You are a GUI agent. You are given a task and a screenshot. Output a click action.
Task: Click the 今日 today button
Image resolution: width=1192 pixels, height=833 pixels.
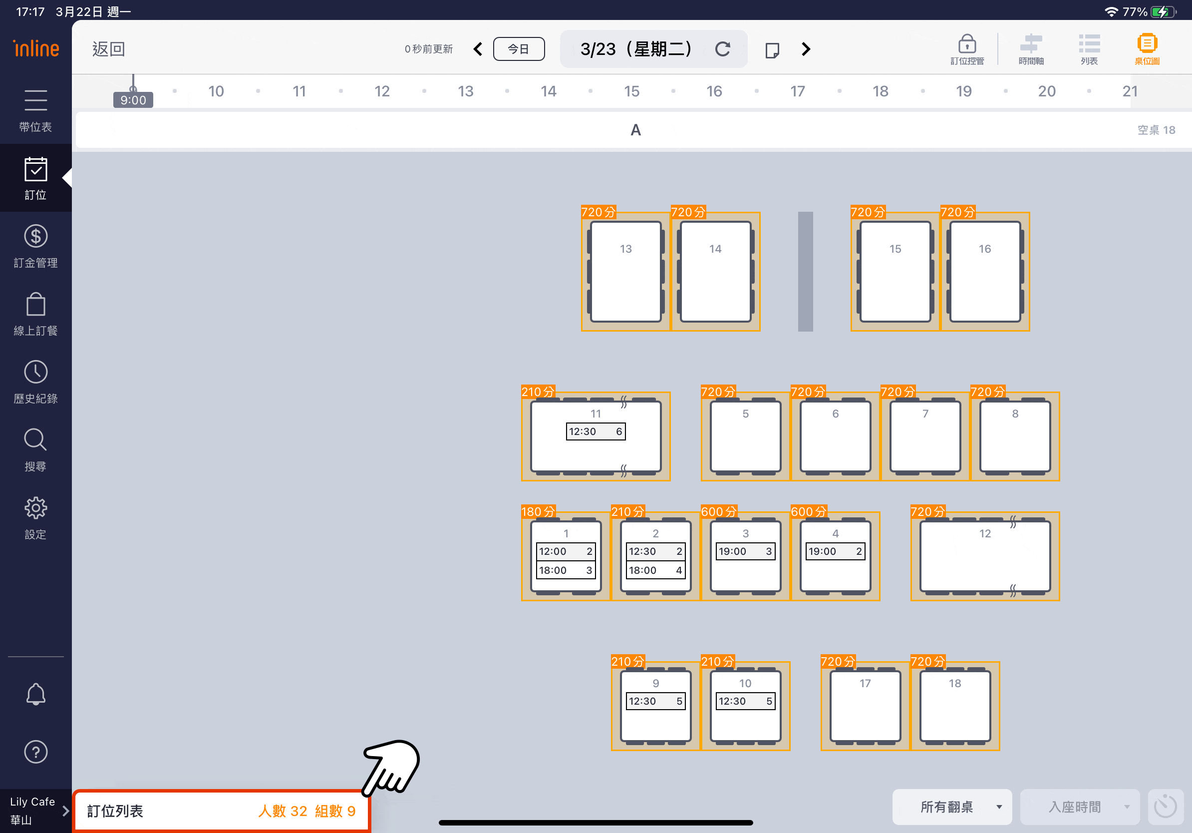[x=518, y=49]
